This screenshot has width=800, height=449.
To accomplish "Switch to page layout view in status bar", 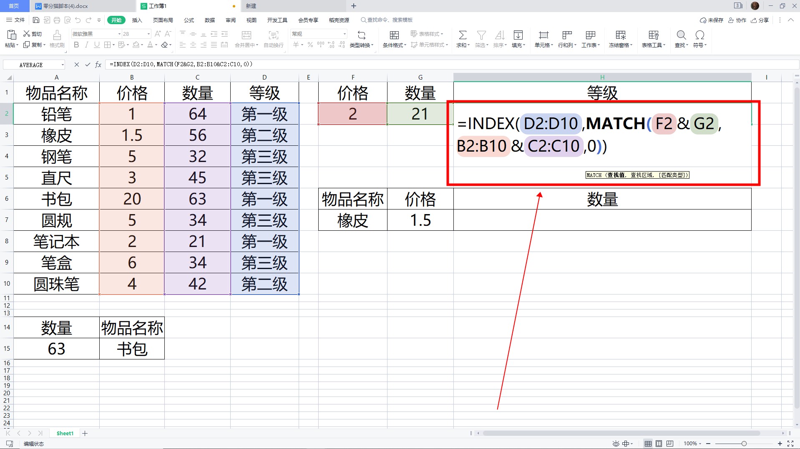I will point(659,444).
